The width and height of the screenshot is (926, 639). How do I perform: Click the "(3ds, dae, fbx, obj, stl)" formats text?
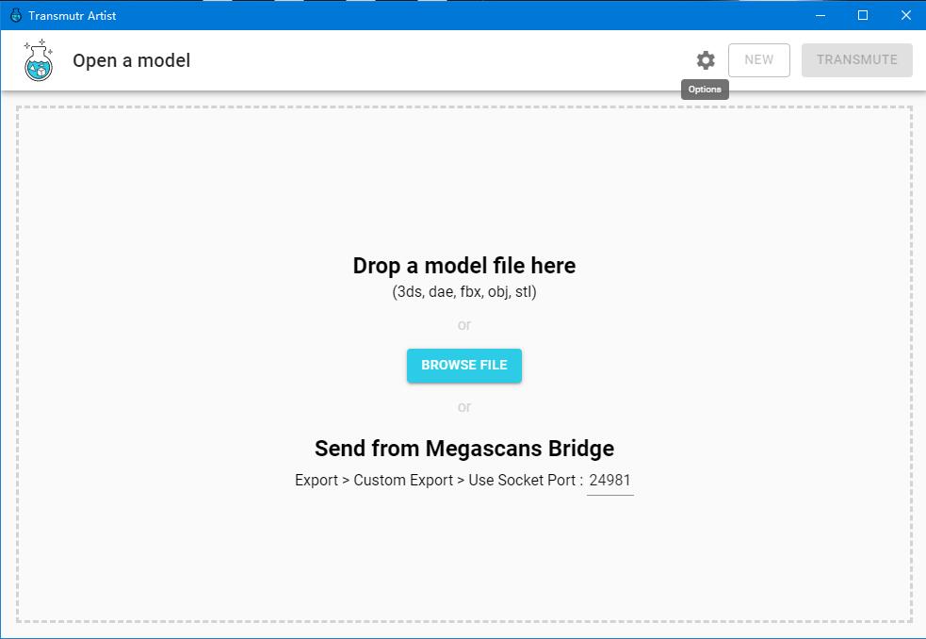464,292
